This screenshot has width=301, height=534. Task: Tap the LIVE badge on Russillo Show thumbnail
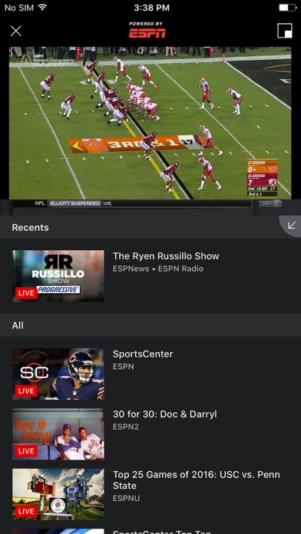click(x=26, y=293)
